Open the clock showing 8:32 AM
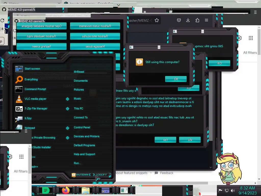The height and width of the screenshot is (196, 261). pos(247,188)
